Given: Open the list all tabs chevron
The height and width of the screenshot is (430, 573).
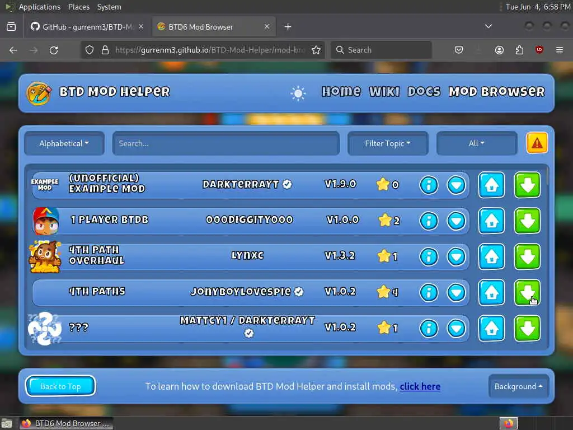Looking at the screenshot, I should point(488,26).
